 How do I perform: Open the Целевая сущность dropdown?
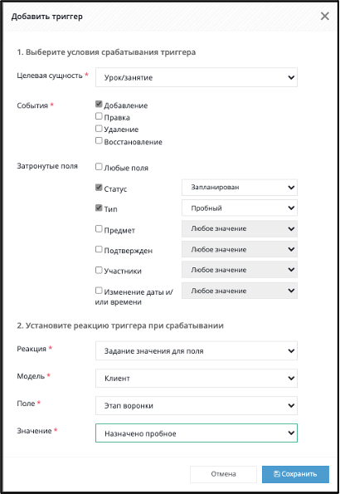coord(197,77)
